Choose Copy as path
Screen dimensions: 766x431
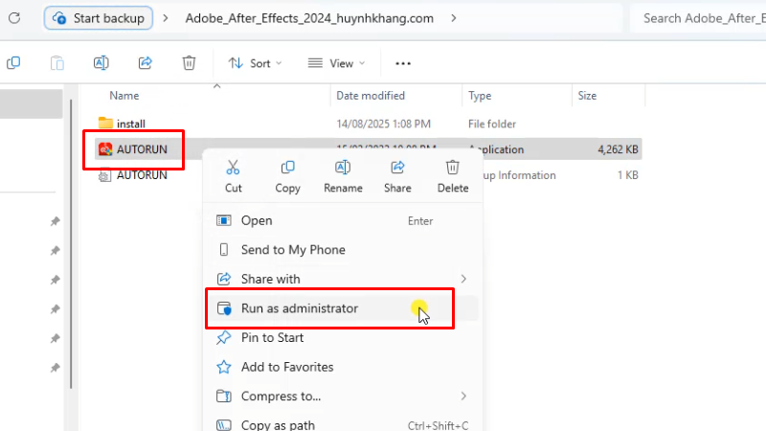343,424
